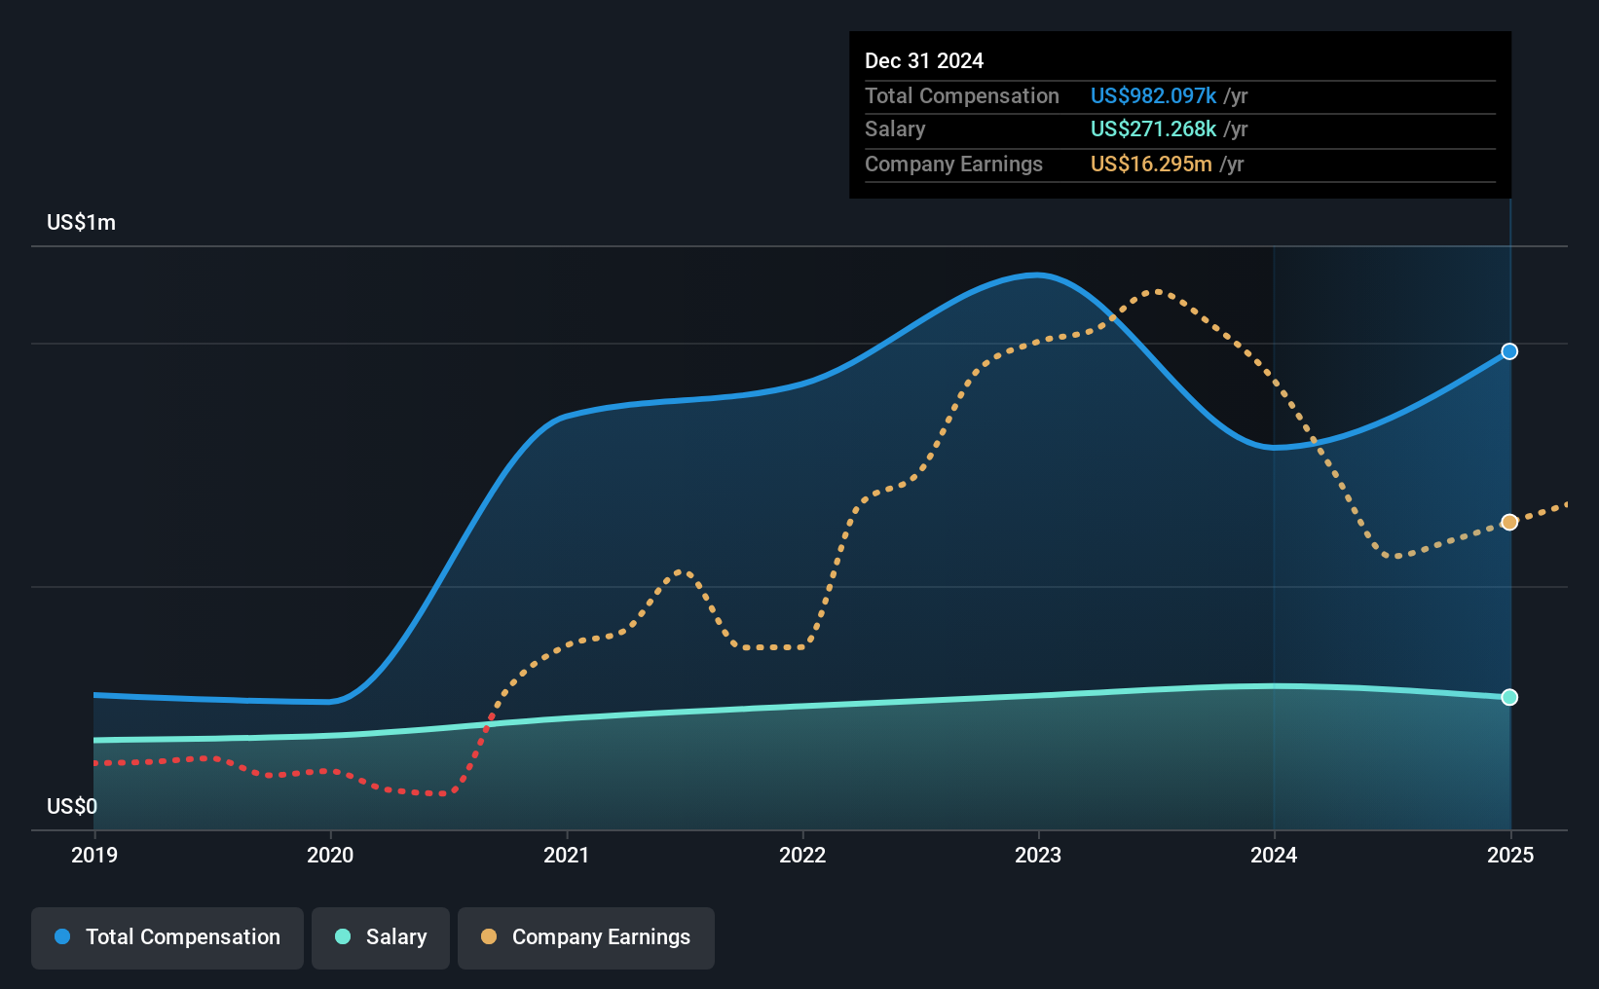Click the Salary tooltip row label

click(895, 129)
